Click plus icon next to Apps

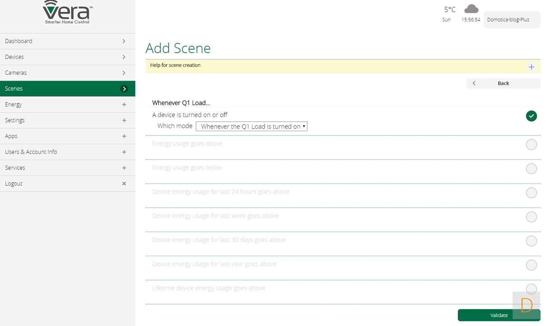(x=124, y=136)
